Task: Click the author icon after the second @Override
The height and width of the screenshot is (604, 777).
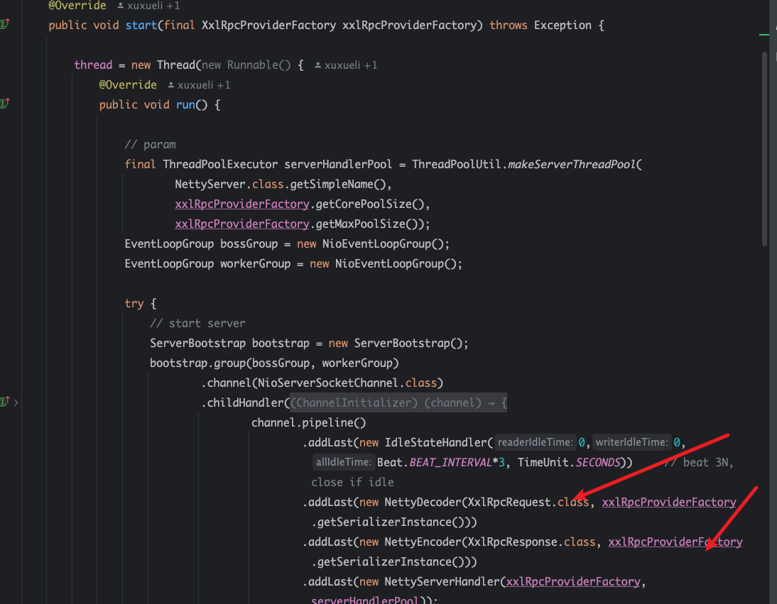Action: click(x=170, y=85)
